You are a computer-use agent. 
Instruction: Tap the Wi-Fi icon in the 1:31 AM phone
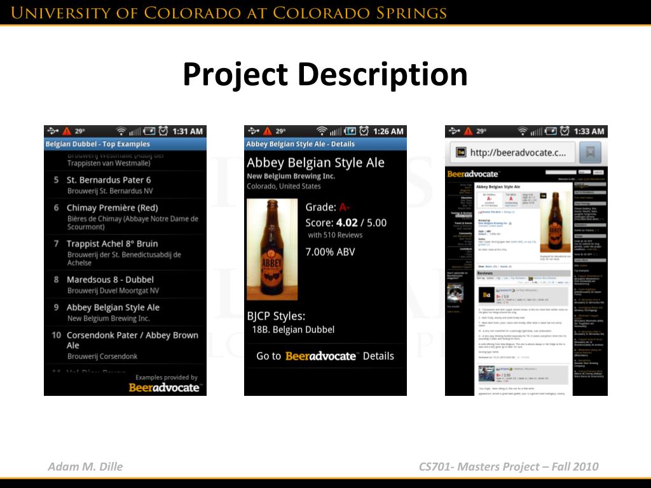(x=121, y=131)
